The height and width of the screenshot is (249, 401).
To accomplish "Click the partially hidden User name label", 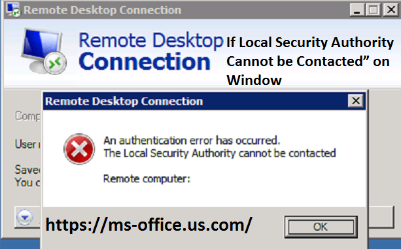I will pos(27,144).
